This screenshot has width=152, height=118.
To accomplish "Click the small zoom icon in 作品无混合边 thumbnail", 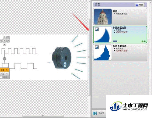I will pos(97,47).
